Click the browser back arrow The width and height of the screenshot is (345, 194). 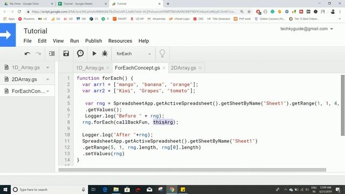click(x=5, y=12)
